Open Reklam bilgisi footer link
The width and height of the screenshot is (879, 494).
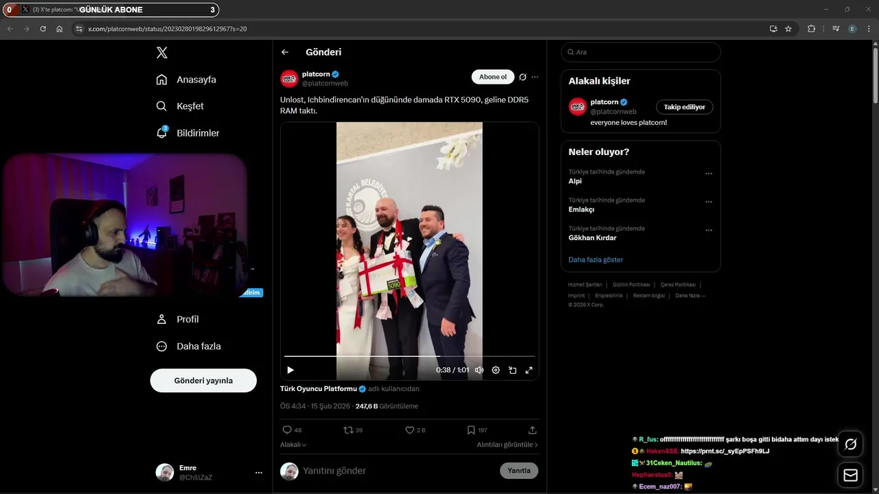649,296
